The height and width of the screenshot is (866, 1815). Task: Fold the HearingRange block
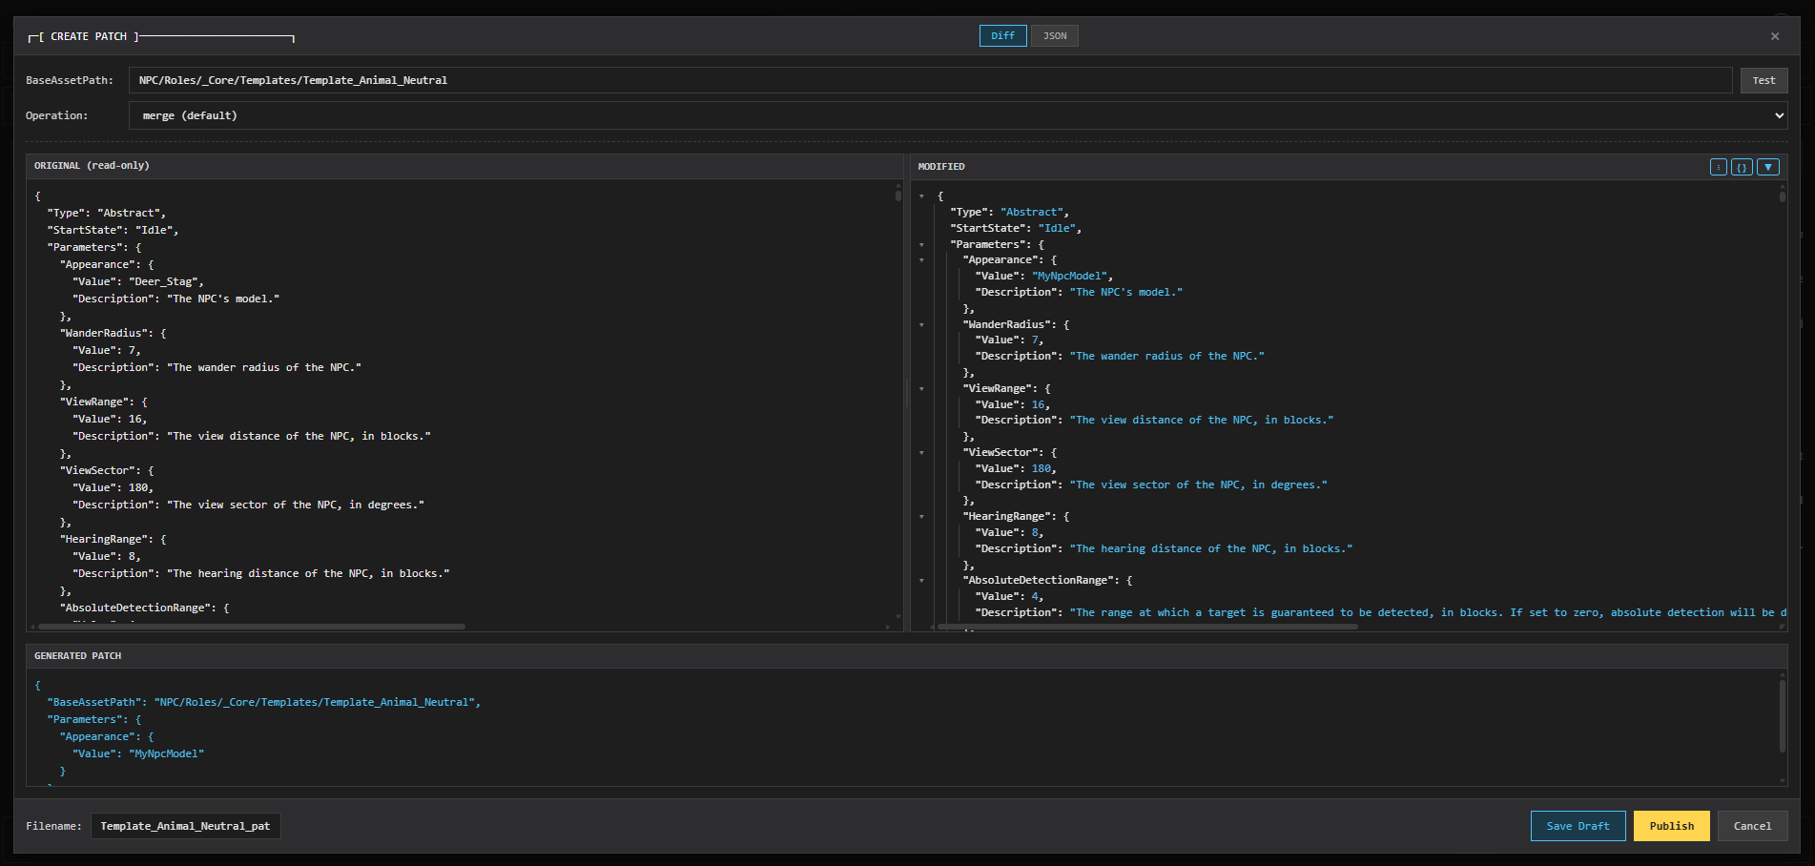(921, 517)
